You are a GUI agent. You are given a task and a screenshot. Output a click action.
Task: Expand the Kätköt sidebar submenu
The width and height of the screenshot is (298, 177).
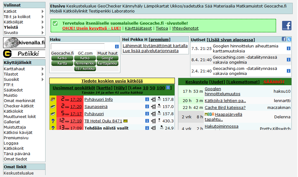[x=42, y=12]
